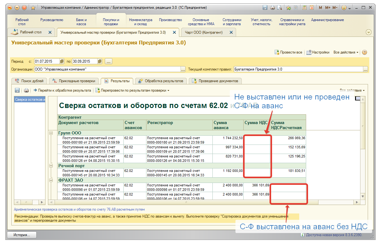Open the 1C main menu logo button
The width and height of the screenshot is (392, 250).
pos(10,8)
